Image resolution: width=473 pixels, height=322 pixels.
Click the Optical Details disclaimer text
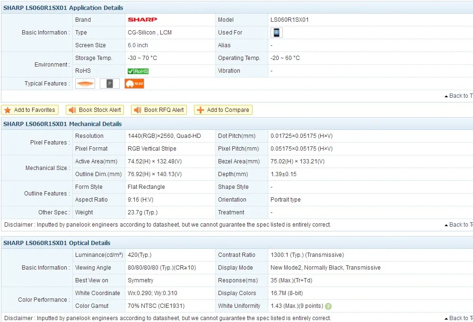[168, 318]
